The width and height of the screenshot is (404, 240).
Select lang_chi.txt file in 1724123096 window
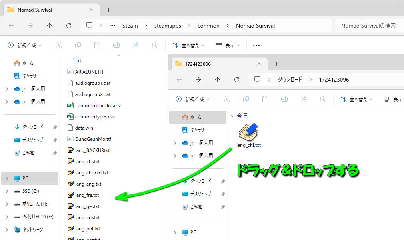[x=248, y=135]
